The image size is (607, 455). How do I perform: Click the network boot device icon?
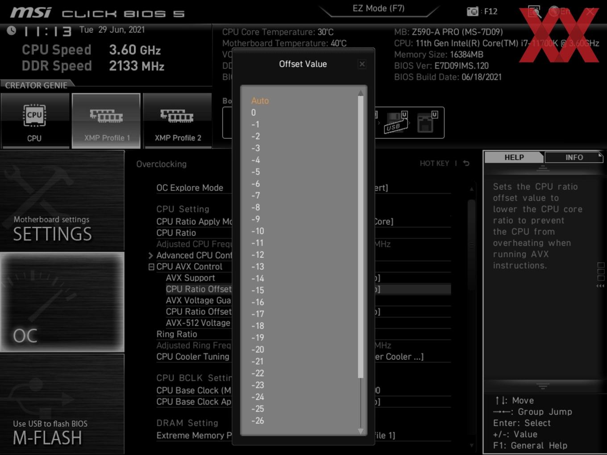click(427, 123)
